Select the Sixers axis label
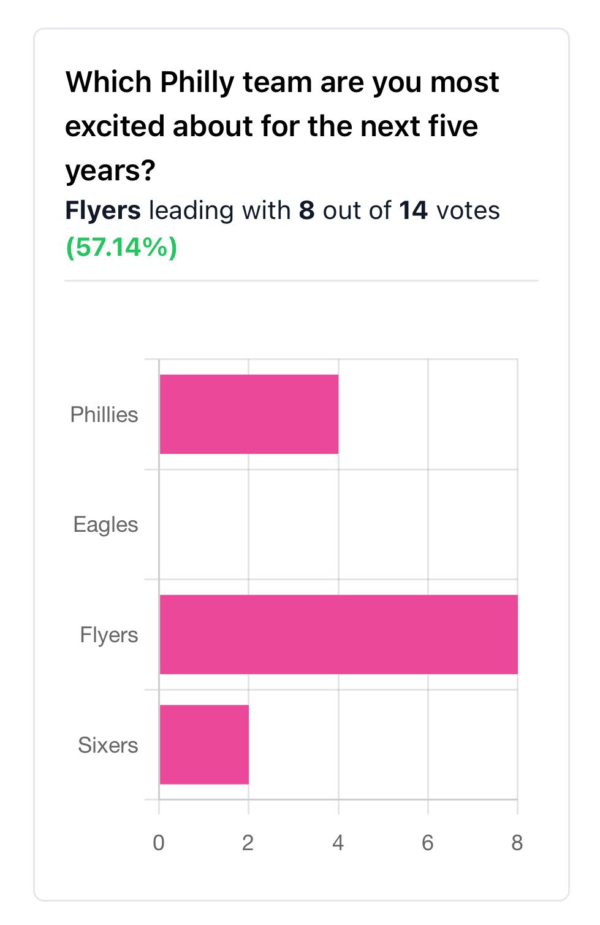600x925 pixels. 108,745
